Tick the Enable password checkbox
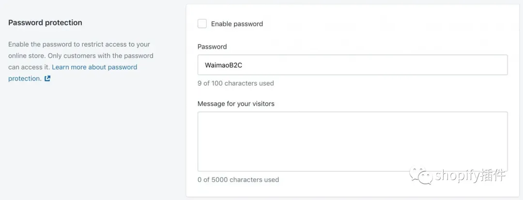523x200 pixels. coord(202,24)
